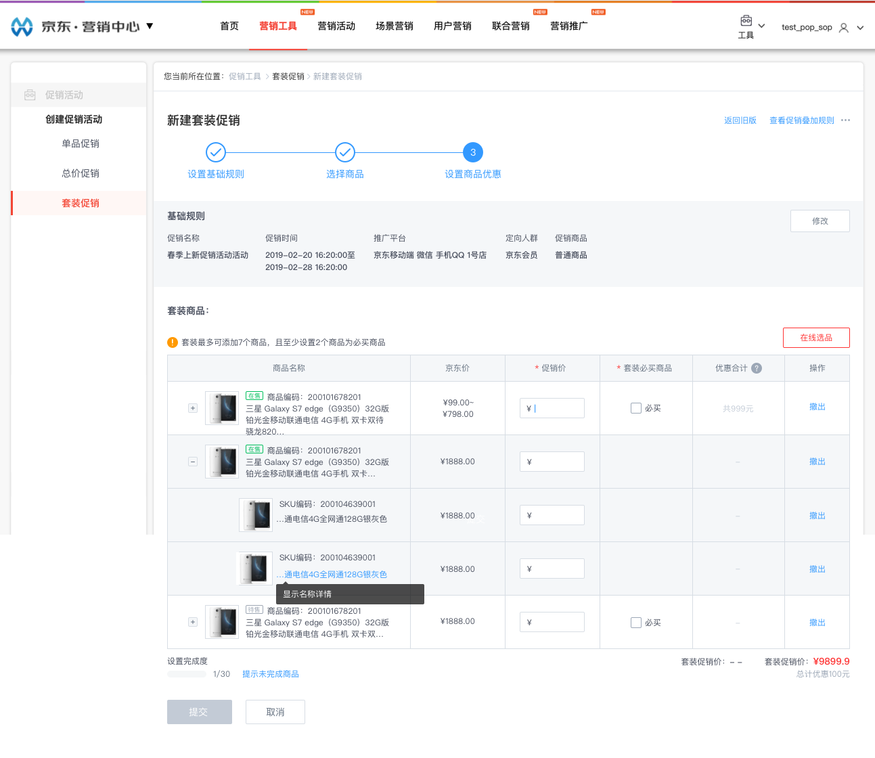Expand the test_pop_sop account chevron
This screenshot has width=875, height=758.
[860, 28]
